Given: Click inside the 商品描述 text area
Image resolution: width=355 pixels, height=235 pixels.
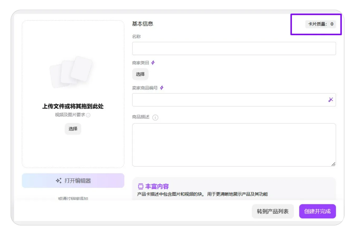Looking at the screenshot, I should [x=234, y=145].
